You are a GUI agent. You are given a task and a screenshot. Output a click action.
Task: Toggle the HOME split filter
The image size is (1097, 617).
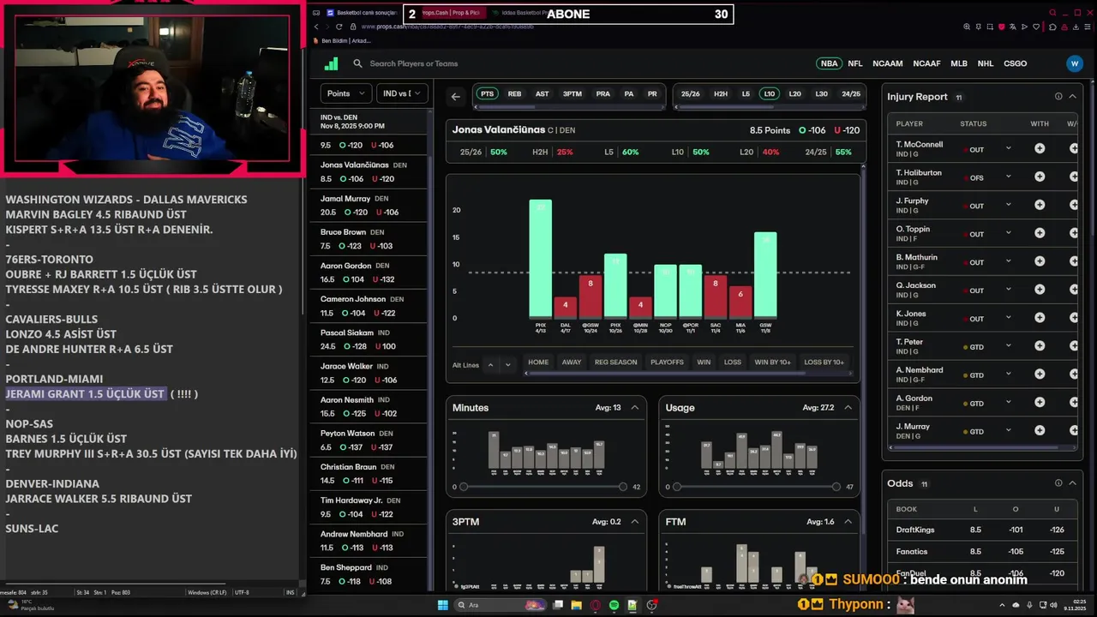pos(538,362)
